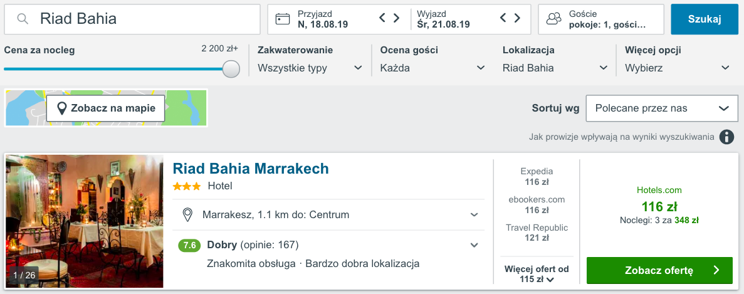Image resolution: width=744 pixels, height=294 pixels.
Task: Open the Zakwaterowanie type dropdown
Action: [x=310, y=68]
